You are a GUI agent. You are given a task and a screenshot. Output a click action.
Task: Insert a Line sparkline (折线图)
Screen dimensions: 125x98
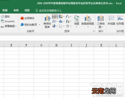pyautogui.click(x=111, y=20)
